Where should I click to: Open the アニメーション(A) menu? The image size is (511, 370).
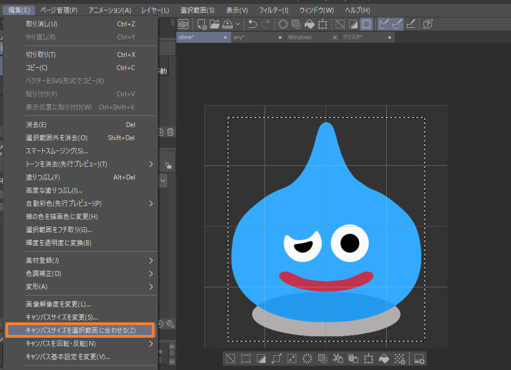coord(110,10)
